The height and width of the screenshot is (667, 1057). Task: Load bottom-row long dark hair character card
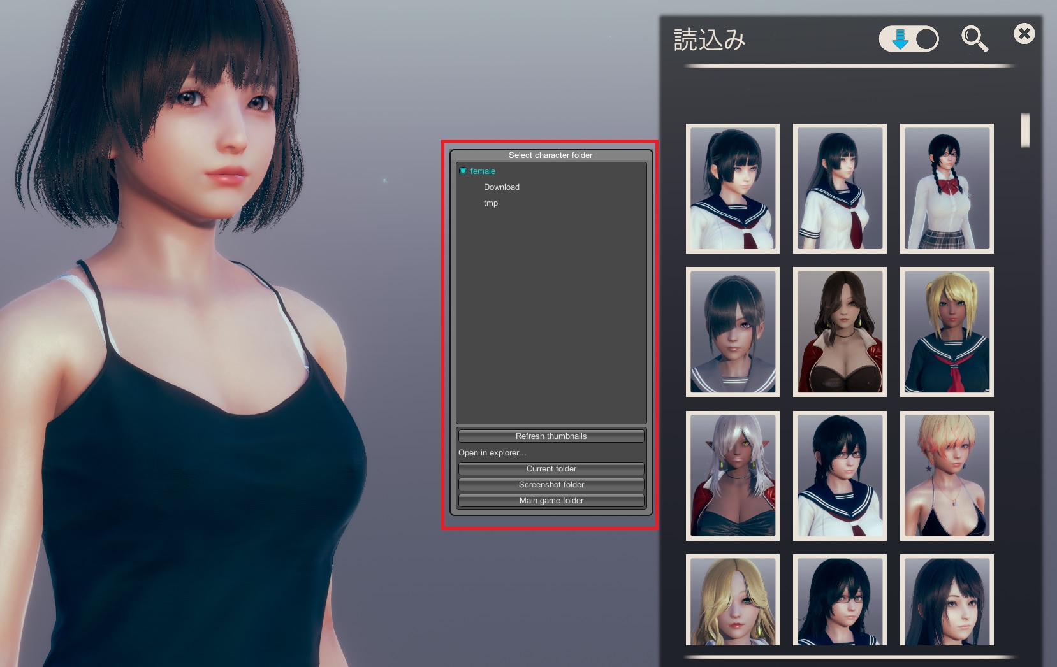pos(947,600)
